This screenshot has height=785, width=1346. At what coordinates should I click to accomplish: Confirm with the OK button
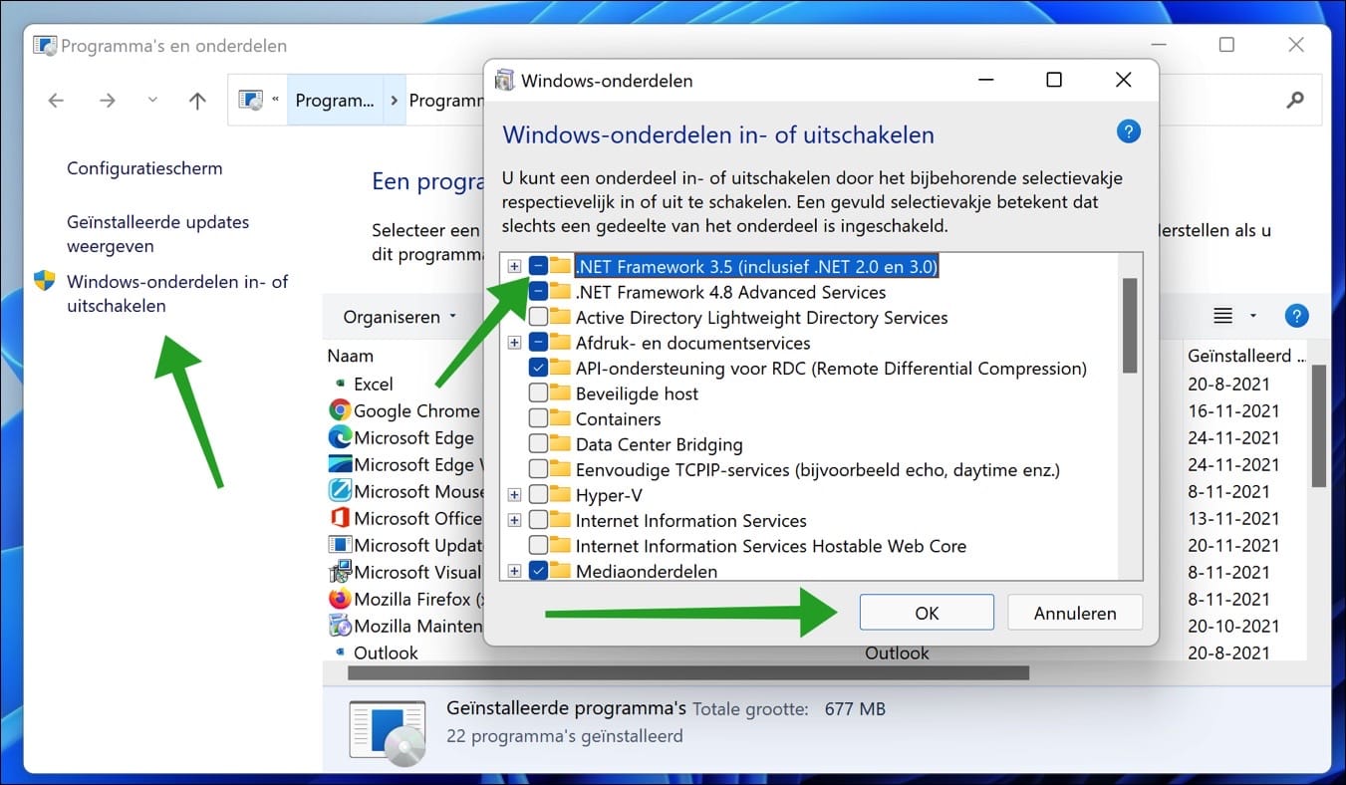927,613
